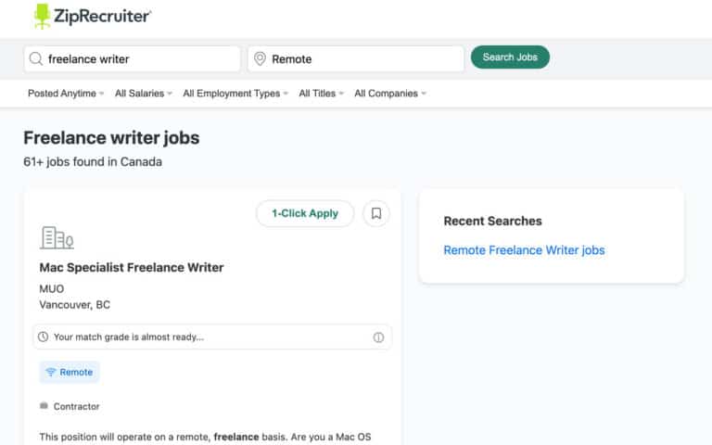
Task: Open All Employment Types dropdown
Action: click(235, 94)
